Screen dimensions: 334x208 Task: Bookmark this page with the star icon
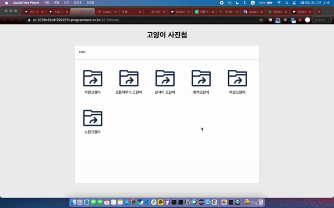tap(261, 20)
